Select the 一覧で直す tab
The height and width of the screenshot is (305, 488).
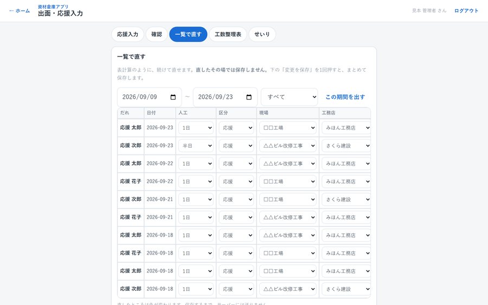coord(188,34)
